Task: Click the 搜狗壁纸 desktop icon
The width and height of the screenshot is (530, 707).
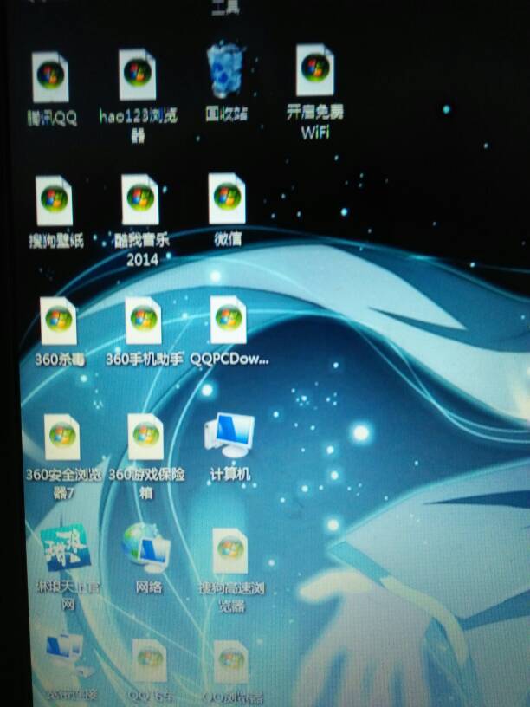Action: pos(54,201)
